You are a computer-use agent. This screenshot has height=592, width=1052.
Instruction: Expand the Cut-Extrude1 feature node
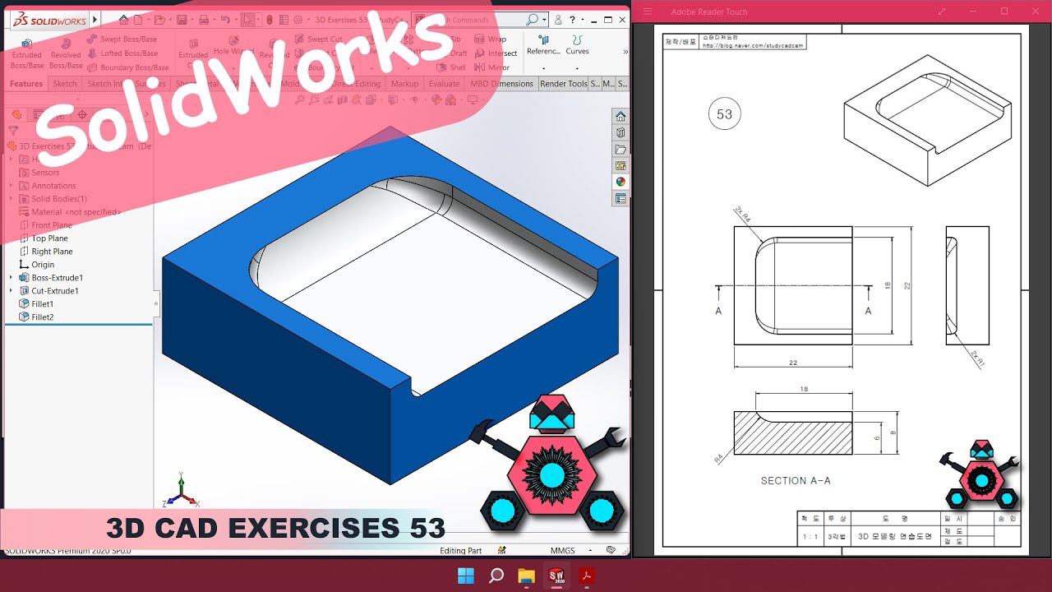point(12,291)
